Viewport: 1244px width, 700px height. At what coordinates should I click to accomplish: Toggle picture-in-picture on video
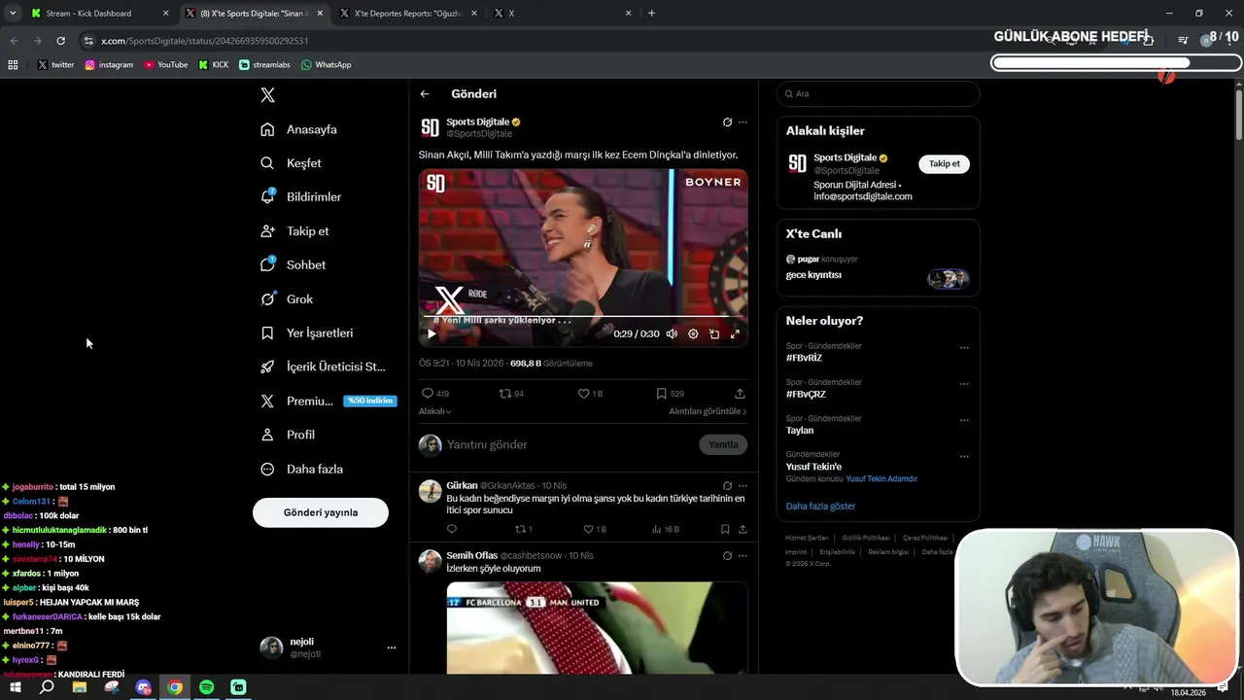(x=714, y=333)
